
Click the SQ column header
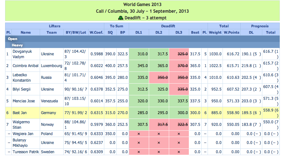coord(110,32)
